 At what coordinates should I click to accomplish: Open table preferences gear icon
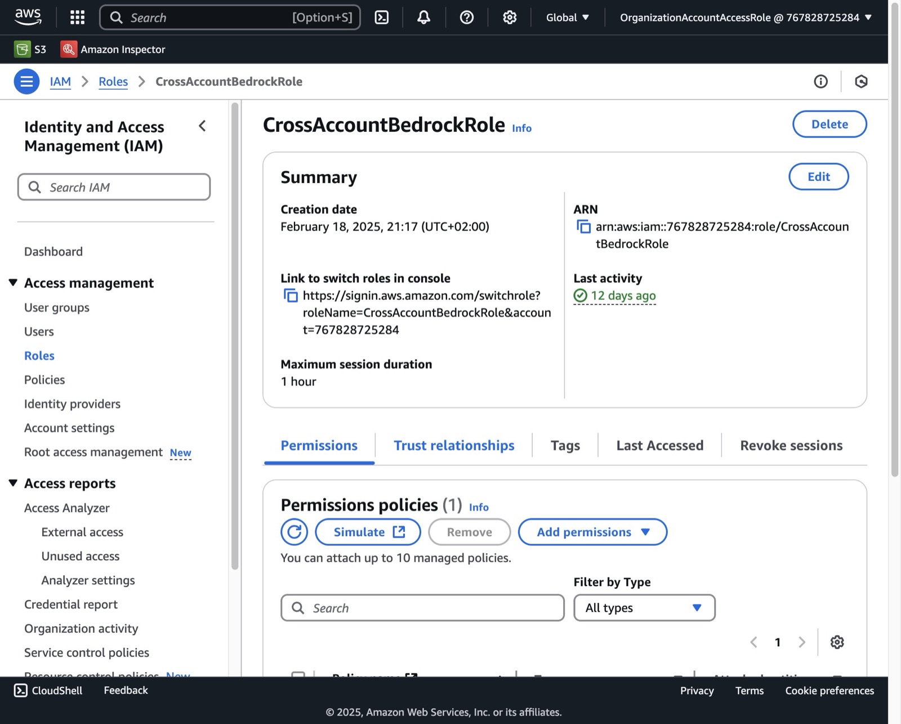(837, 642)
